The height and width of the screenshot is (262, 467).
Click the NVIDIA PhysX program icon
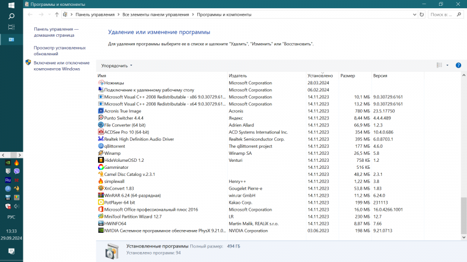(x=100, y=231)
